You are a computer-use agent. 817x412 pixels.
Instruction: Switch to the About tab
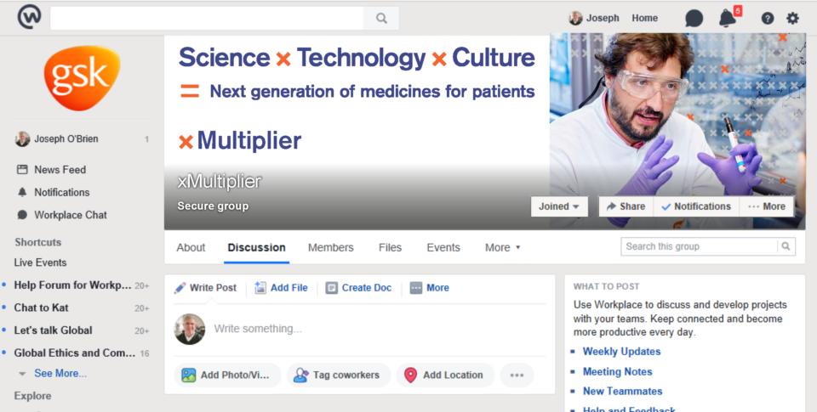191,247
